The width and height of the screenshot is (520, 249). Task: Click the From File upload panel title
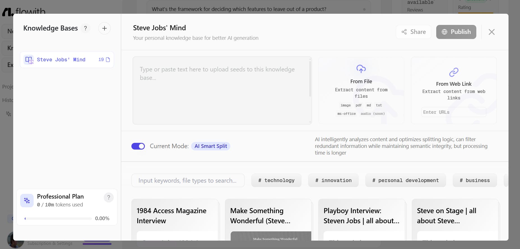pyautogui.click(x=361, y=81)
